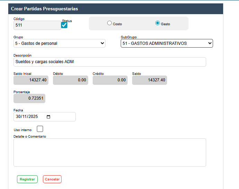Image resolution: width=239 pixels, height=189 pixels.
Task: Click the Porcentaje field showing 0.72351
Action: pos(29,99)
